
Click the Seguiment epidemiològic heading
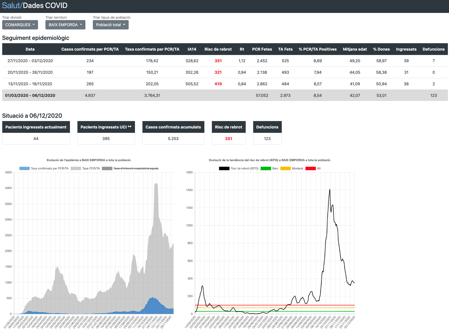click(x=36, y=38)
